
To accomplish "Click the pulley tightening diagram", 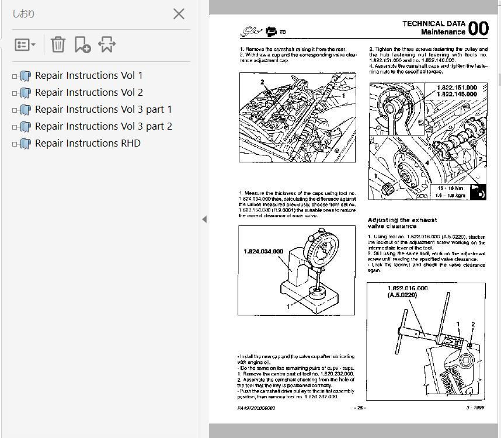I will 428,141.
